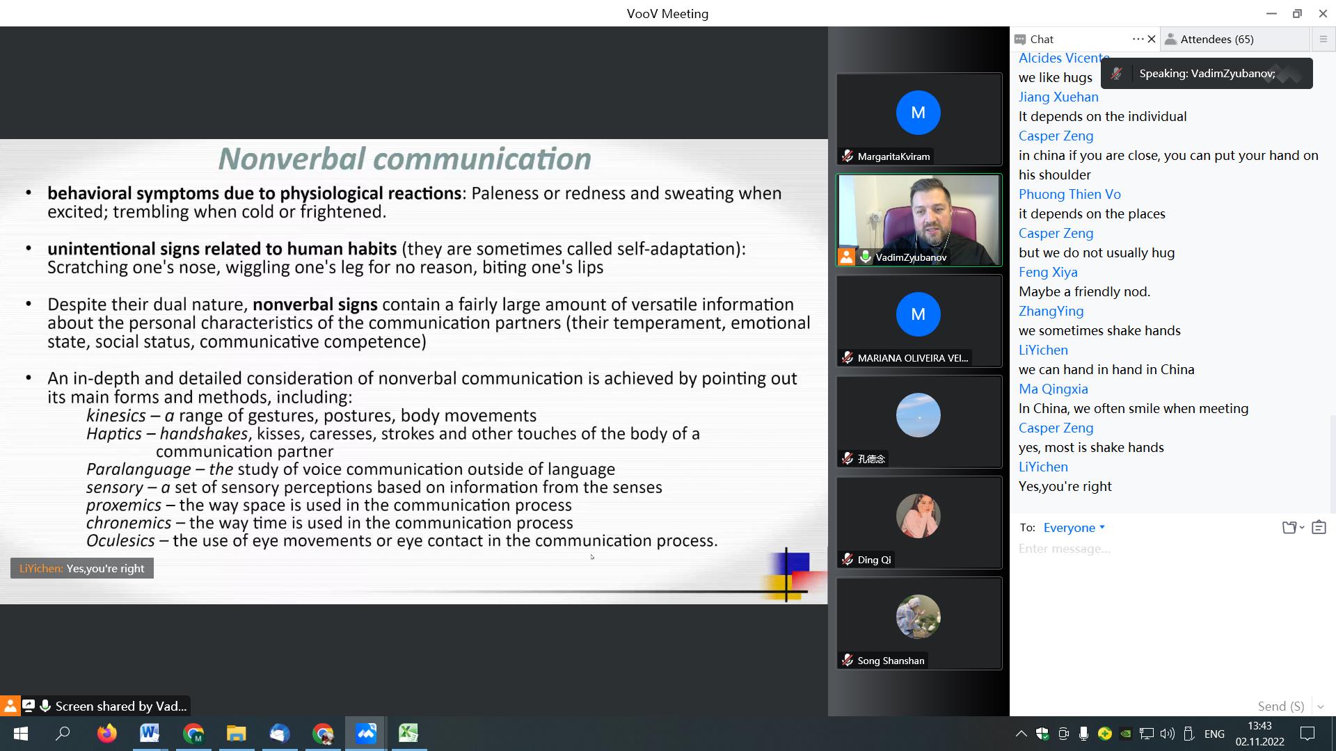1336x751 pixels.
Task: Open Excel from the taskbar
Action: coord(408,734)
